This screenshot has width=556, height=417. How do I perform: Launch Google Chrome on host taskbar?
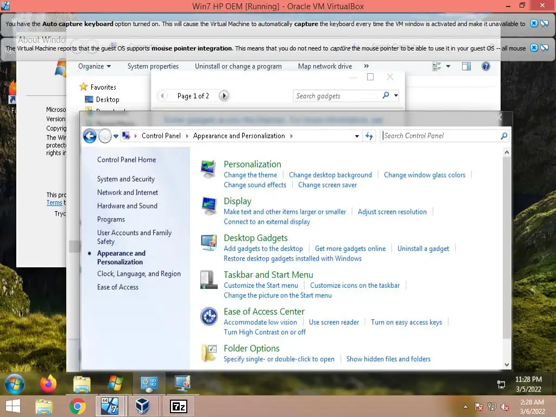[77, 406]
